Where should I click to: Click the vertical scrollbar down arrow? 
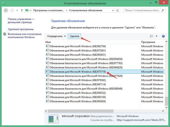166,107
